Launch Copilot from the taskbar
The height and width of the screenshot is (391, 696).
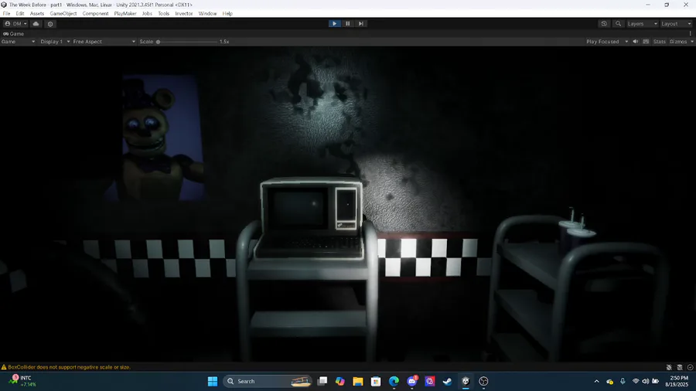(x=340, y=381)
